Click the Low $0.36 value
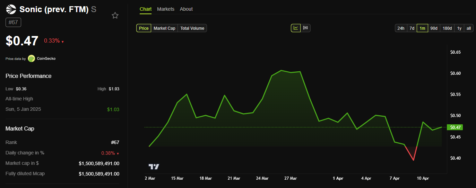 pyautogui.click(x=21, y=89)
